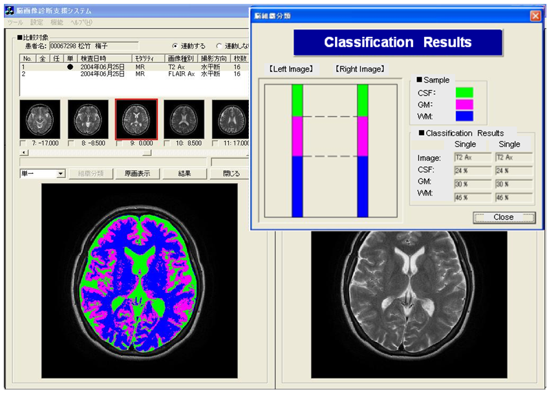Select the 連動する radio button
This screenshot has width=556, height=397.
(175, 47)
